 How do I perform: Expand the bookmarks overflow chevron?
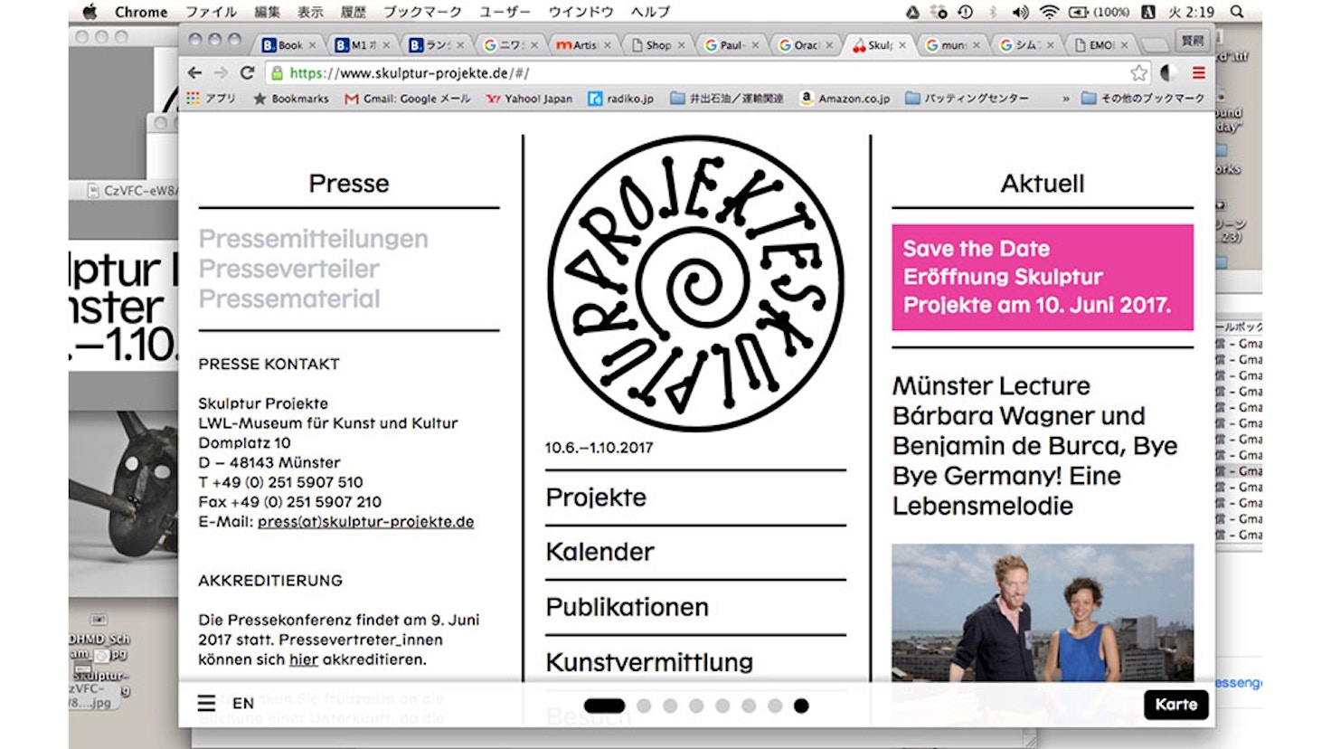[x=1065, y=99]
